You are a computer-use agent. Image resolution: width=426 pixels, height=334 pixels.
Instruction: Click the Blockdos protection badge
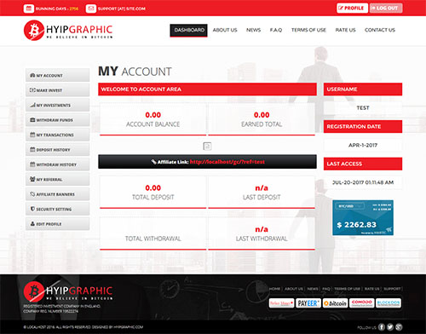tap(389, 303)
